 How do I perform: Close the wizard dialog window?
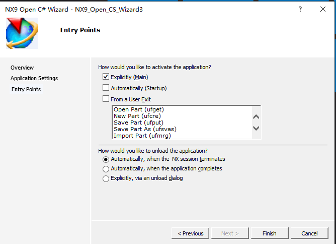tap(323, 10)
